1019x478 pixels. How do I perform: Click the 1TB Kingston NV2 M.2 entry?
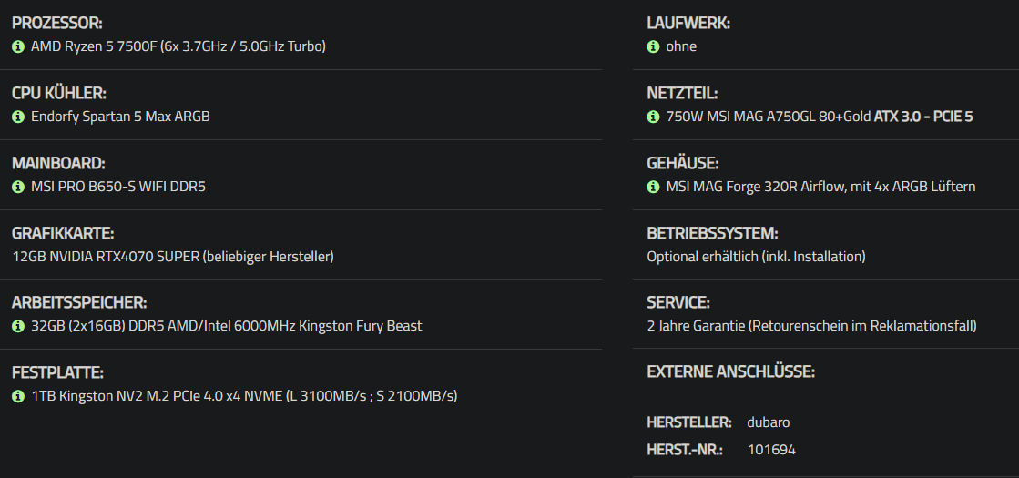(244, 396)
